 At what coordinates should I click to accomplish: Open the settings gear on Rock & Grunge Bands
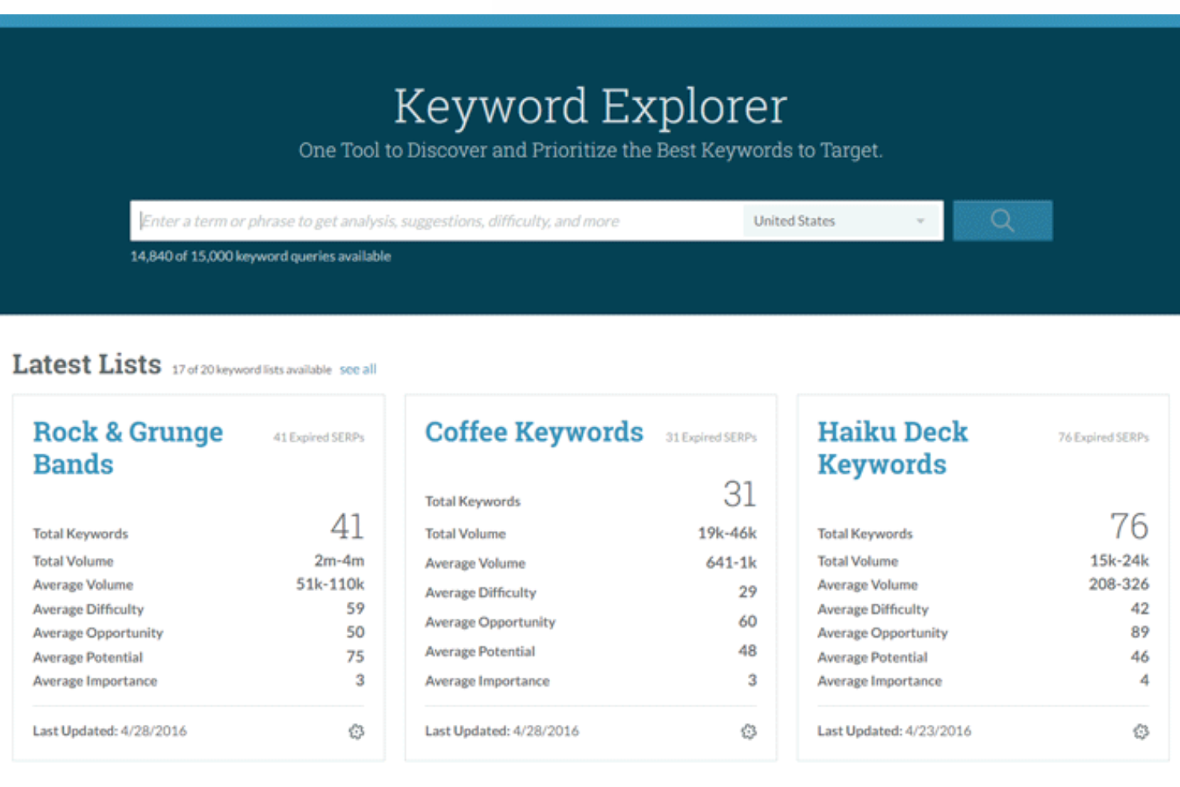tap(358, 730)
